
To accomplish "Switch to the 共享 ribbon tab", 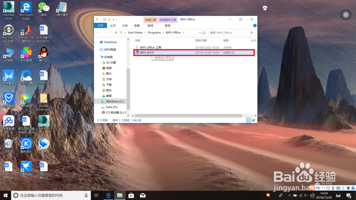I will tap(125, 26).
